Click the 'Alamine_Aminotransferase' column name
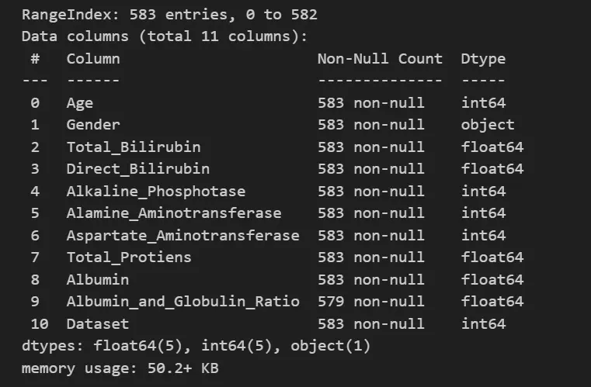 pyautogui.click(x=174, y=213)
